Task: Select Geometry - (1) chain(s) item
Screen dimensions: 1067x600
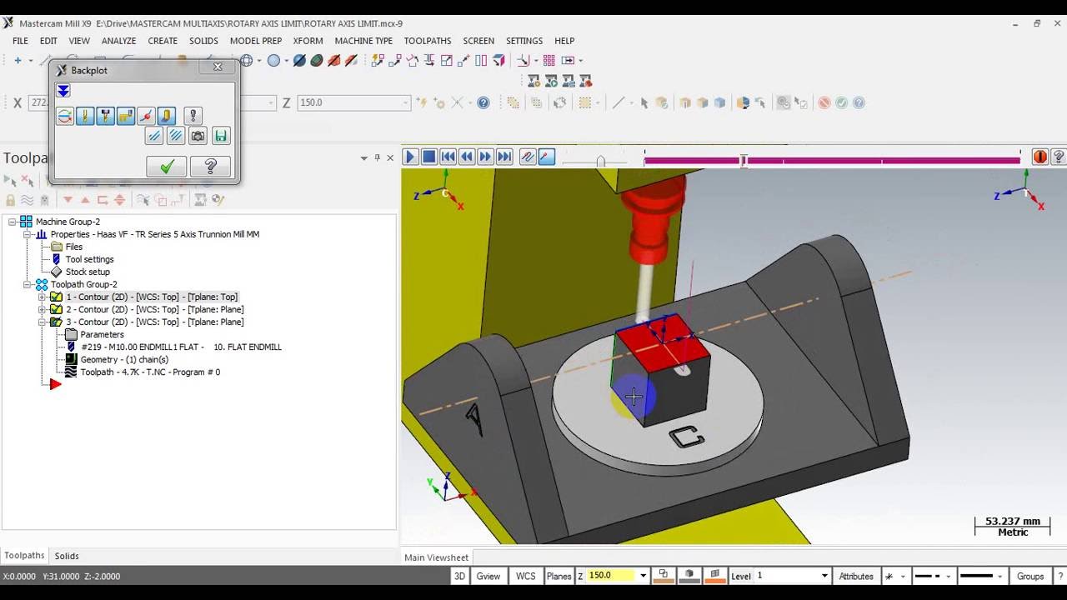Action: 124,359
